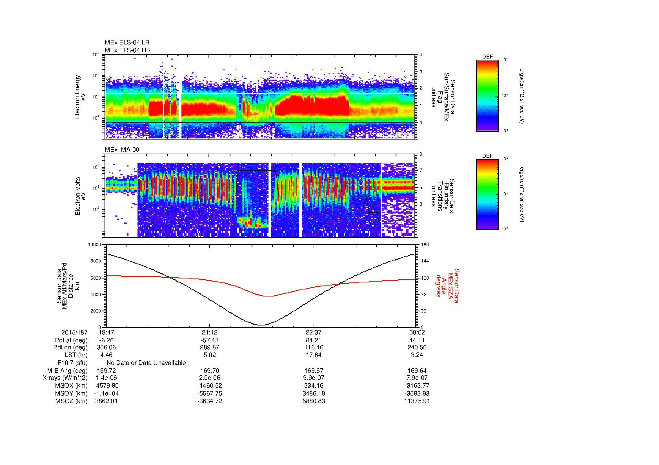The height and width of the screenshot is (465, 659).
Task: Click 'No Data or Data Unavailable' text
Action: click(146, 363)
